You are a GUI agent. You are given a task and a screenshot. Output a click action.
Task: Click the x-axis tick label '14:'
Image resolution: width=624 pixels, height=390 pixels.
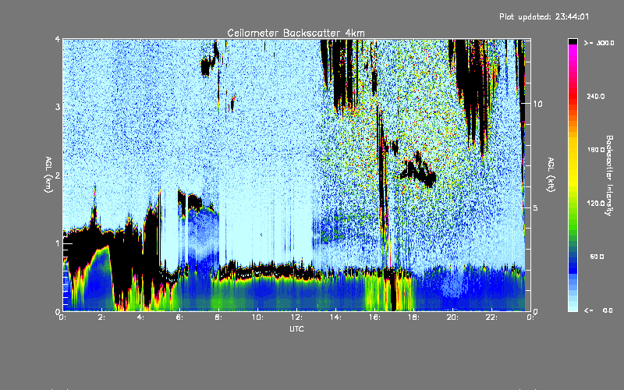[x=335, y=317]
